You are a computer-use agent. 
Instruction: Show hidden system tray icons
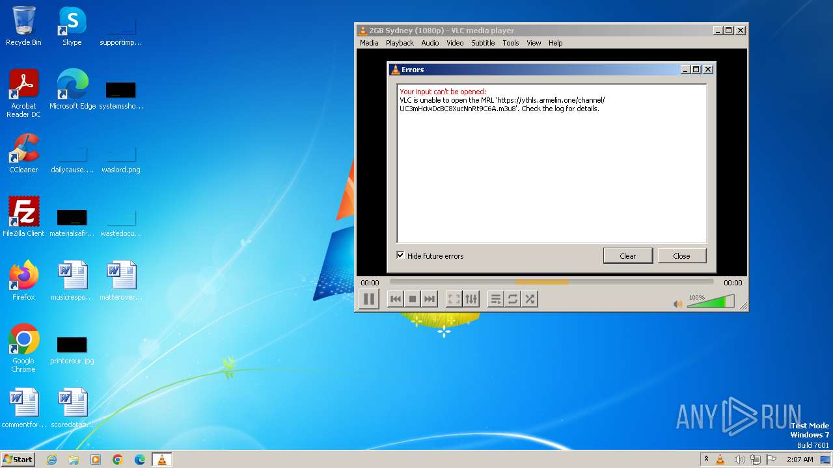(x=706, y=460)
